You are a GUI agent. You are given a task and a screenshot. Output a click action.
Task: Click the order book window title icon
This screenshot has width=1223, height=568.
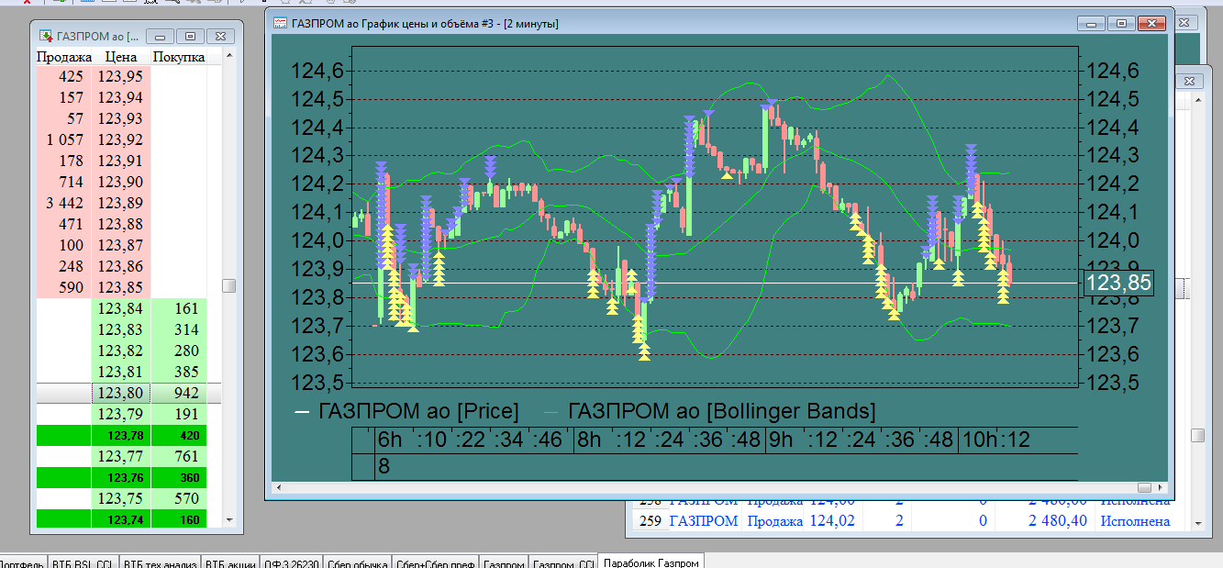click(x=45, y=37)
